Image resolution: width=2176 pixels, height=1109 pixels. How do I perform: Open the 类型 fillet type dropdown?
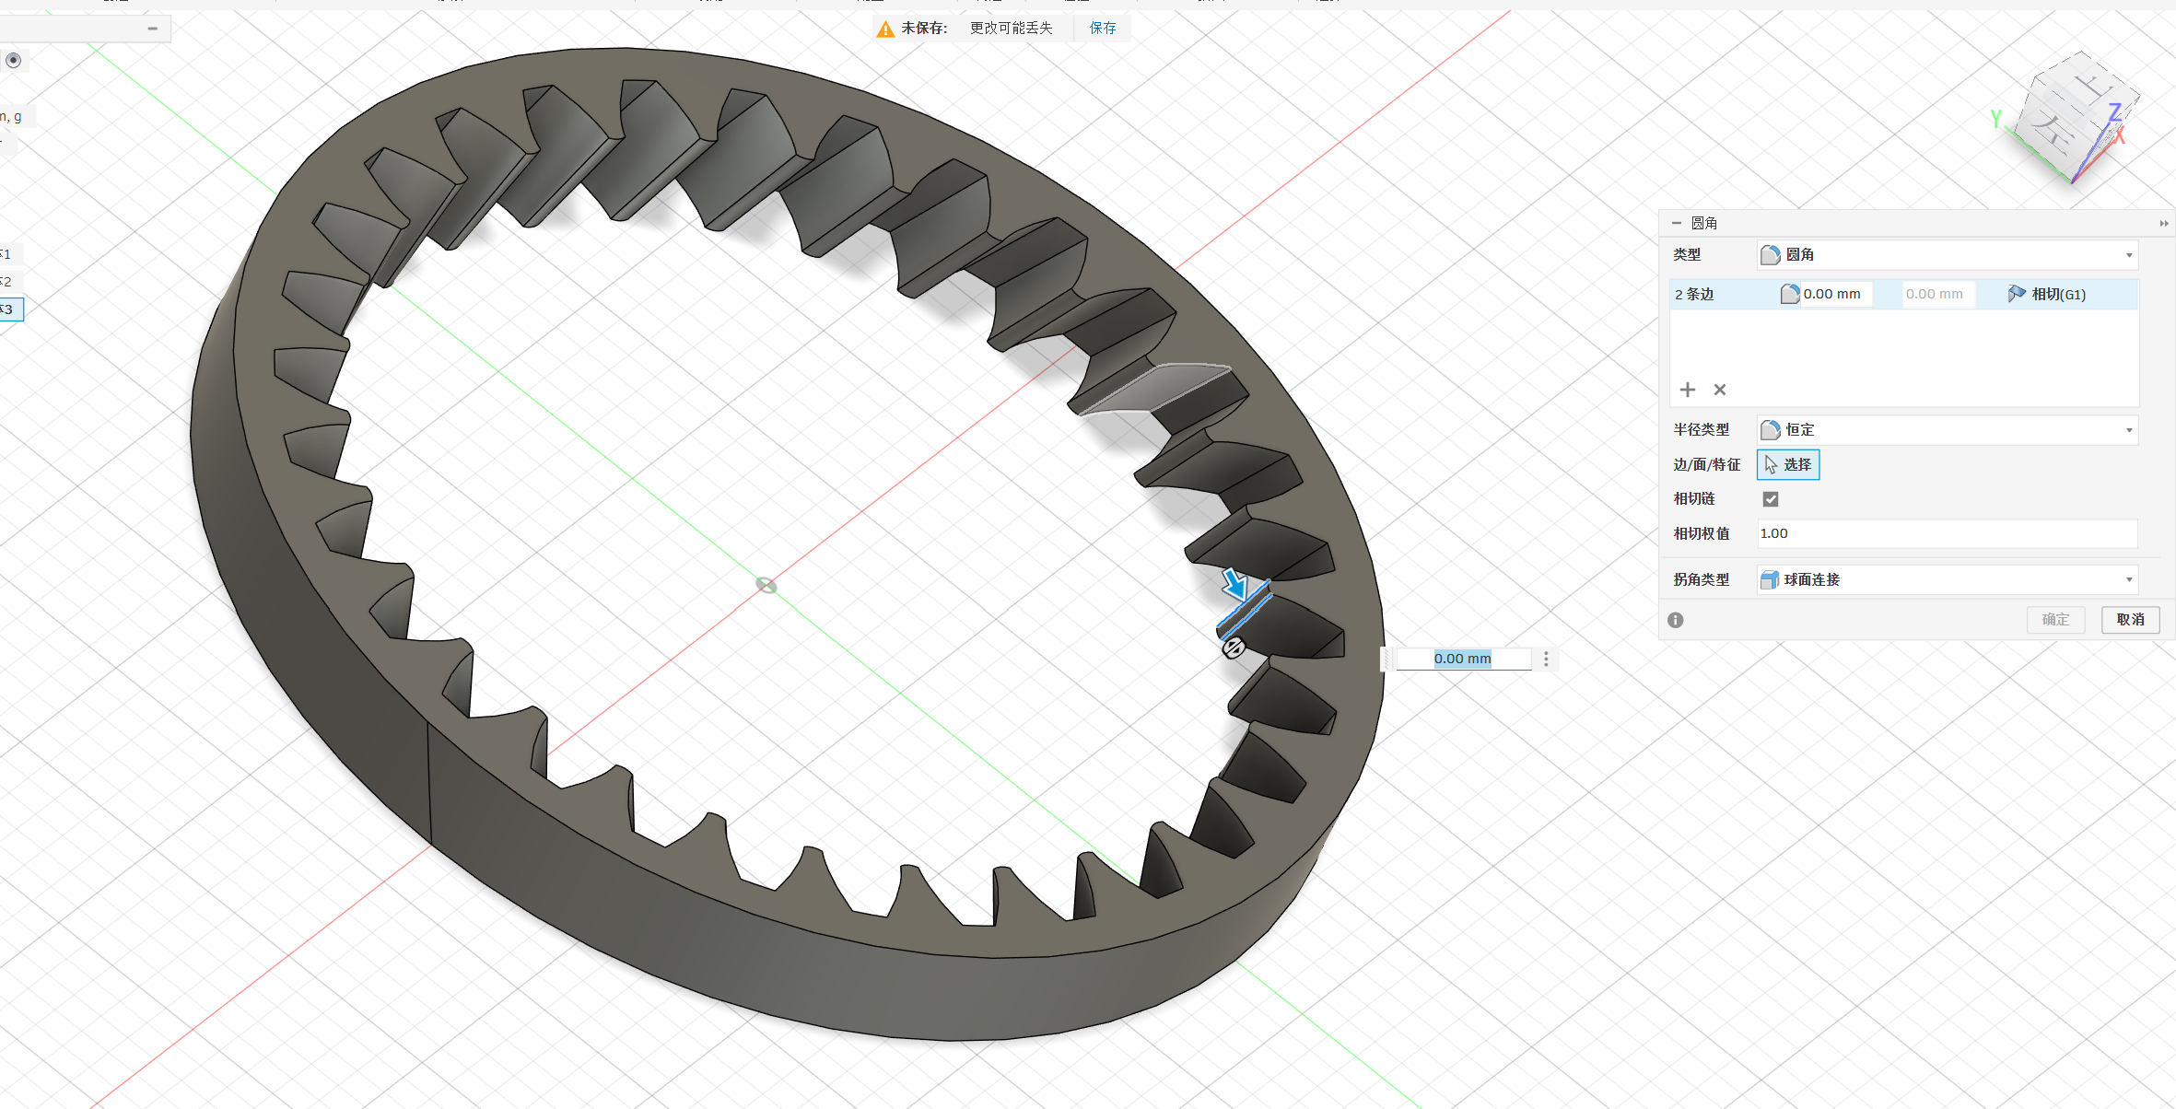[1948, 255]
